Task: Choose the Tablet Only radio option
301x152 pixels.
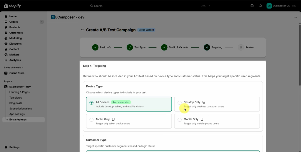Action: (x=91, y=120)
